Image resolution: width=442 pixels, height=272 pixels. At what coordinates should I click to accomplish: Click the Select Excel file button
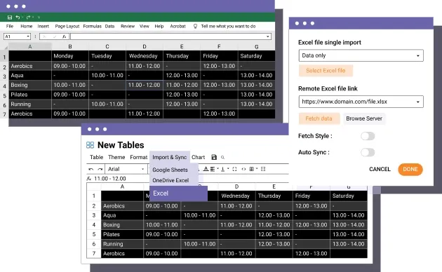pyautogui.click(x=326, y=71)
